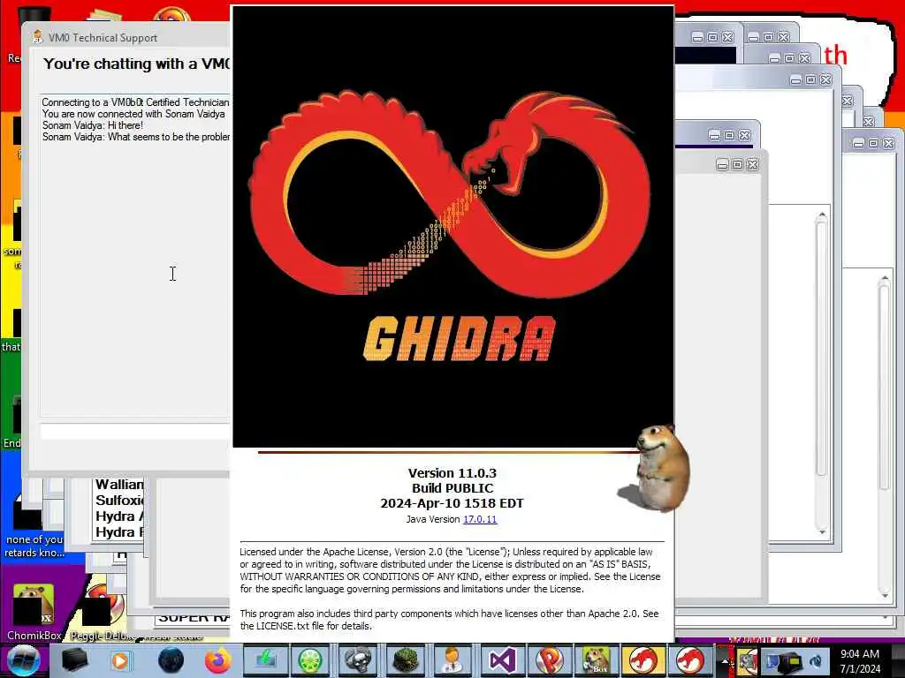The height and width of the screenshot is (678, 905).
Task: Click the 'You're chatting with a VM0' heading
Action: coord(136,64)
